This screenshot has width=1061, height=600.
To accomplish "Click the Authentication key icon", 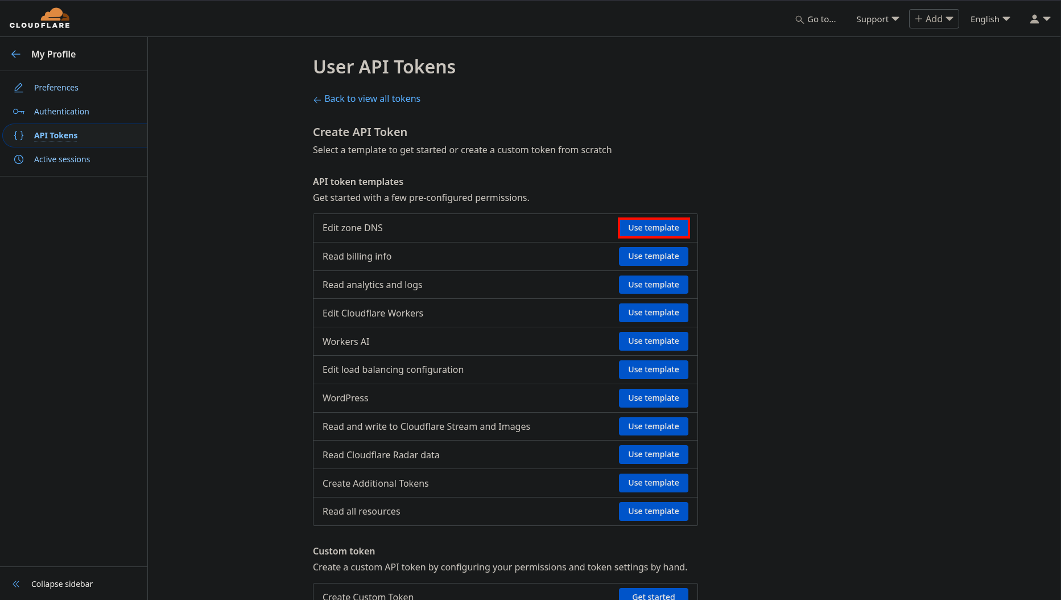I will click(x=19, y=111).
